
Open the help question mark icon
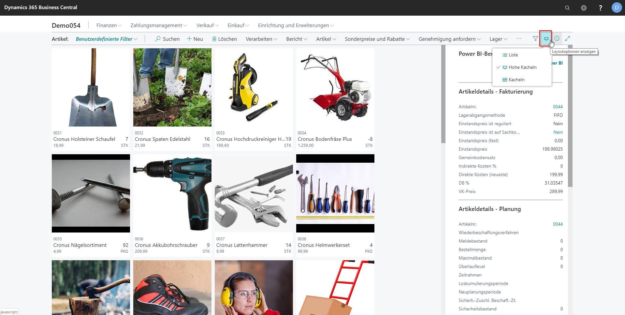(600, 8)
